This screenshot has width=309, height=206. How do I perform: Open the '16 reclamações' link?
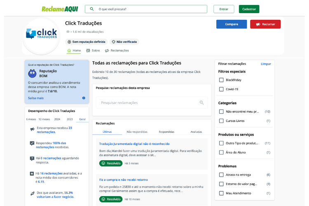point(51,173)
